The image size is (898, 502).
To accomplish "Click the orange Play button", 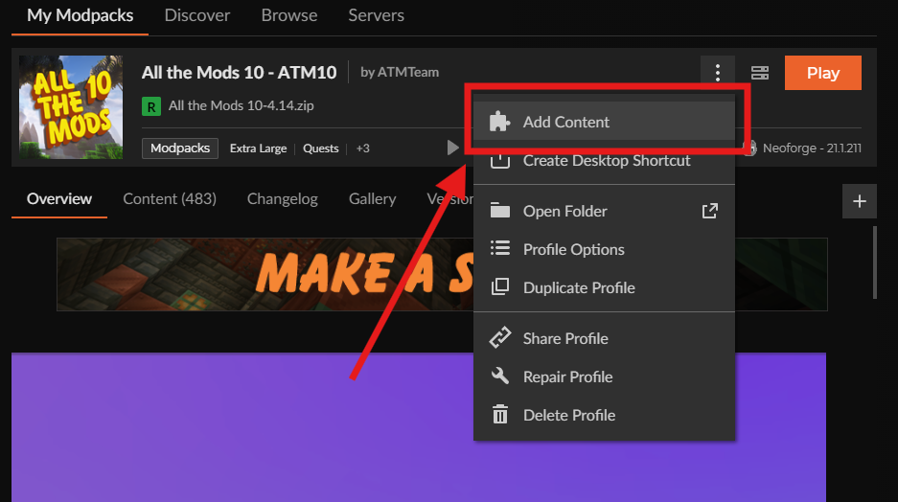I will click(822, 73).
